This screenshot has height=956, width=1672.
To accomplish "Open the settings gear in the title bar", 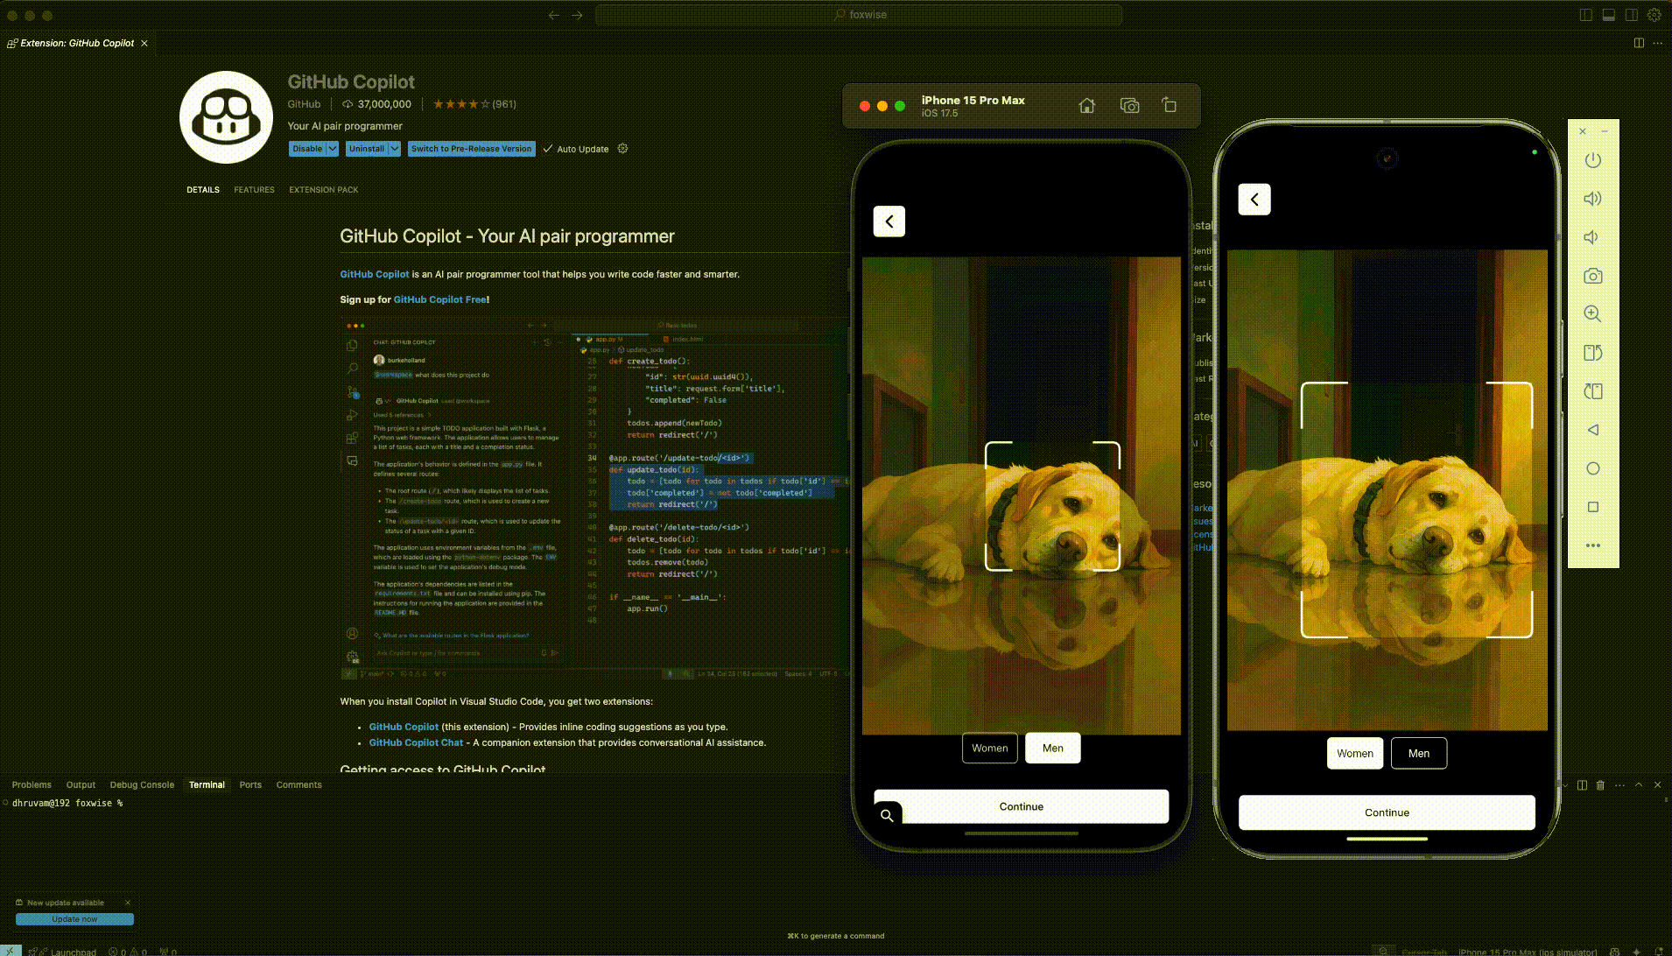I will tap(1654, 15).
